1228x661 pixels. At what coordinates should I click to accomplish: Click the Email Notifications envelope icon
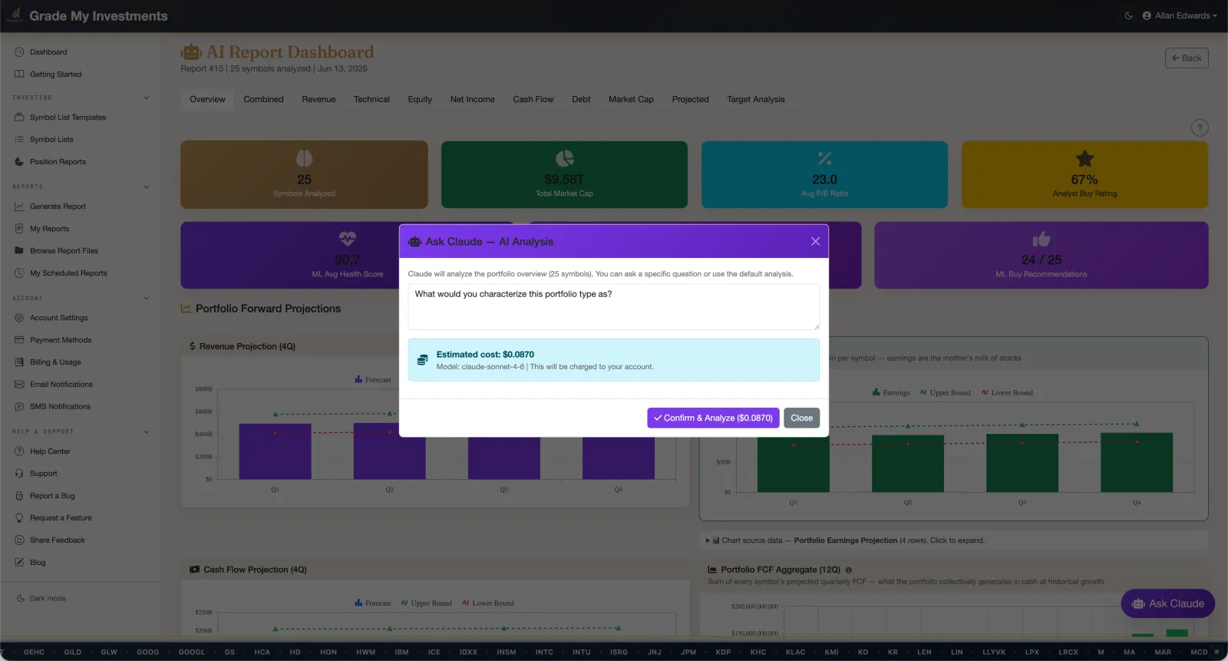pyautogui.click(x=19, y=385)
